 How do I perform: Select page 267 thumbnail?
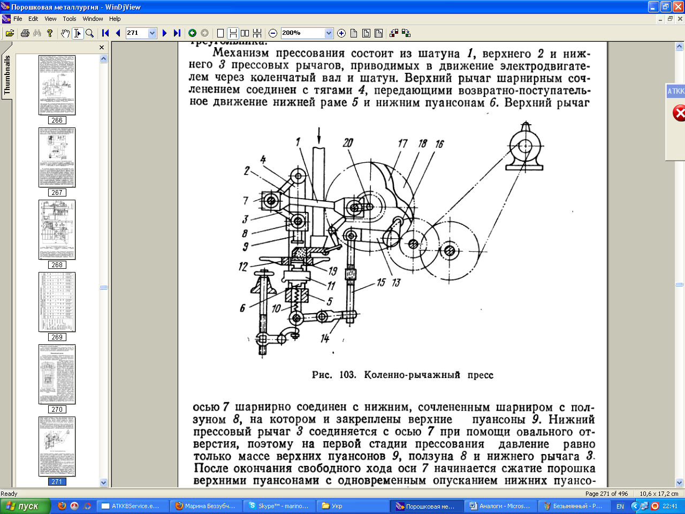click(57, 157)
